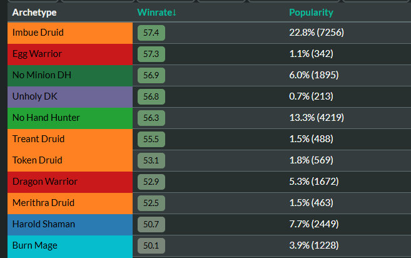Image resolution: width=411 pixels, height=258 pixels.
Task: Select popularity value 5.3% (1672)
Action: pos(314,182)
